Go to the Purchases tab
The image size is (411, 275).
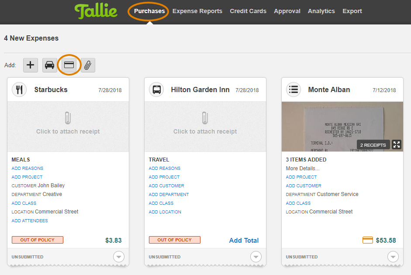[149, 11]
